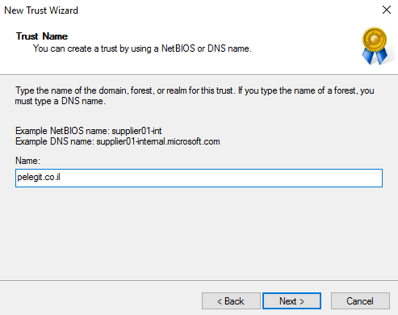Click the bold Trust Name heading
The image size is (398, 315).
pyautogui.click(x=42, y=36)
